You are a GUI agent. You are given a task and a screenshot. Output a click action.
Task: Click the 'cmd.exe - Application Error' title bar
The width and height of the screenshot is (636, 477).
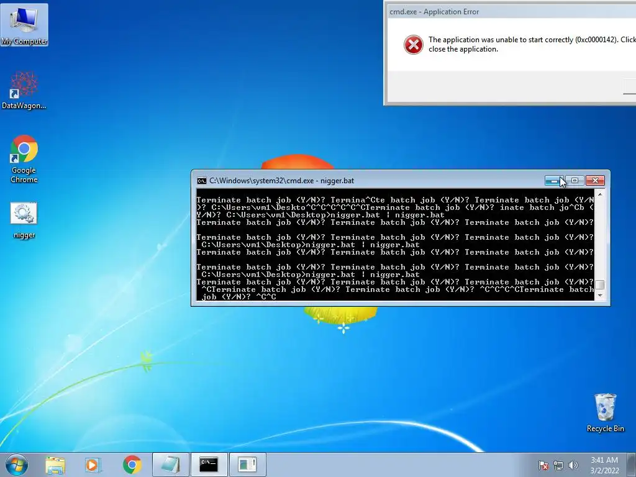[x=512, y=12]
